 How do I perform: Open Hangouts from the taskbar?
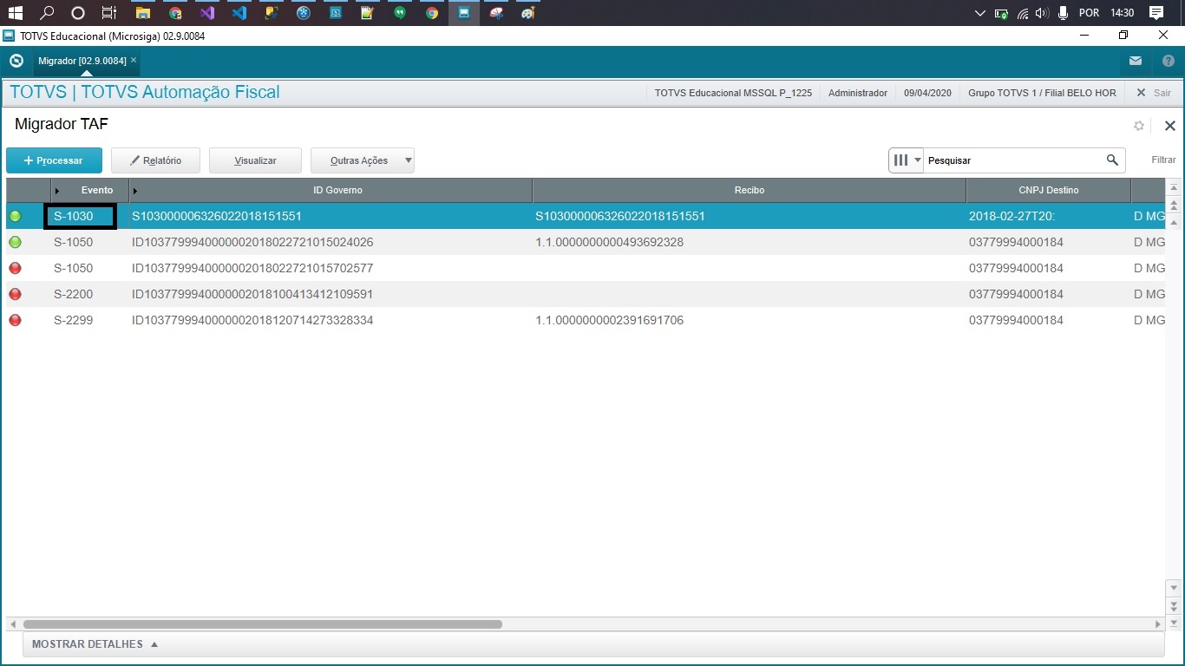399,13
